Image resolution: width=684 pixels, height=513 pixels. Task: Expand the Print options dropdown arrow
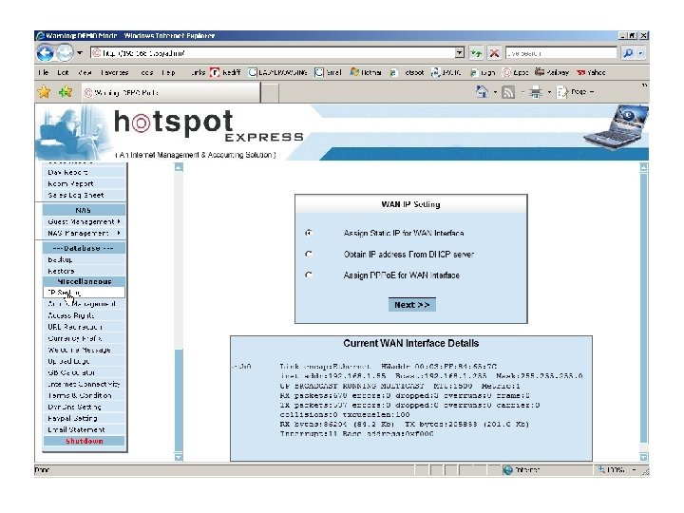click(x=549, y=92)
